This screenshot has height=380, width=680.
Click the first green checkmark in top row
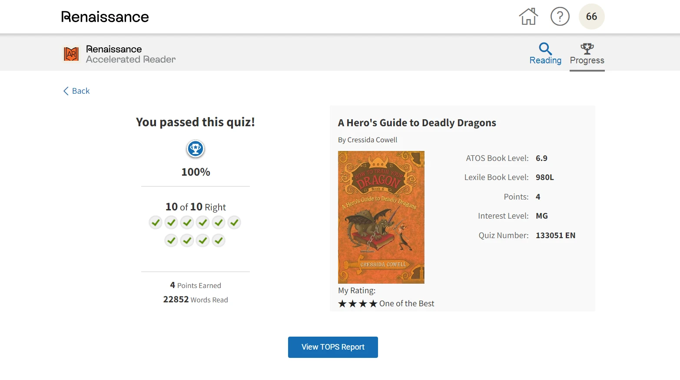[156, 223]
